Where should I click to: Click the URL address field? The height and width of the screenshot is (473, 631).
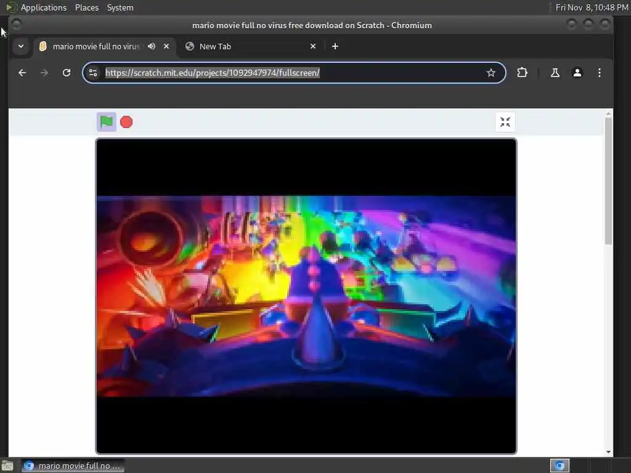click(x=294, y=73)
